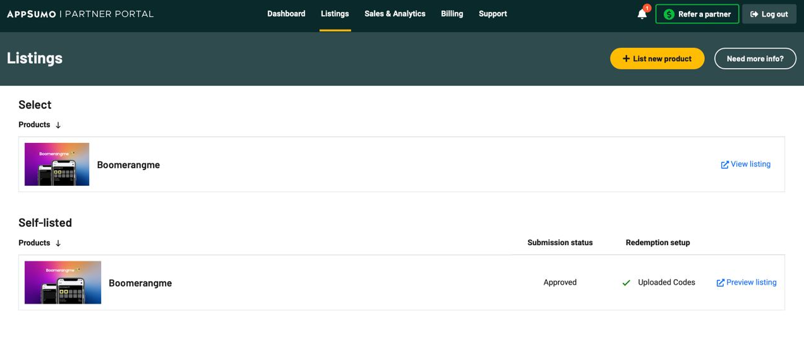Image resolution: width=804 pixels, height=339 pixels.
Task: Click the Boomerangme thumbnail under Select
Action: [57, 164]
